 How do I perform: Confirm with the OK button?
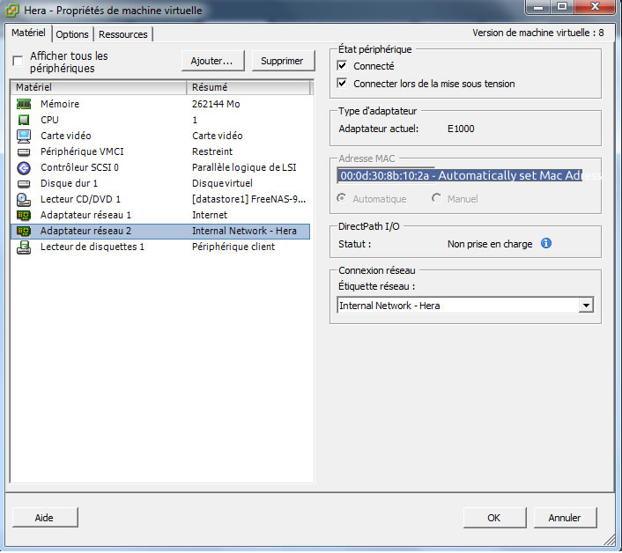(494, 518)
